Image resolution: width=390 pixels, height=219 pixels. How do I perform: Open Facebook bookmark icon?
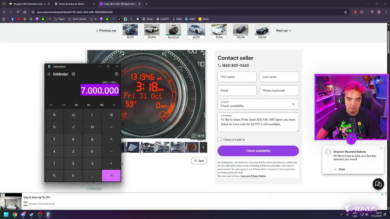point(12,19)
